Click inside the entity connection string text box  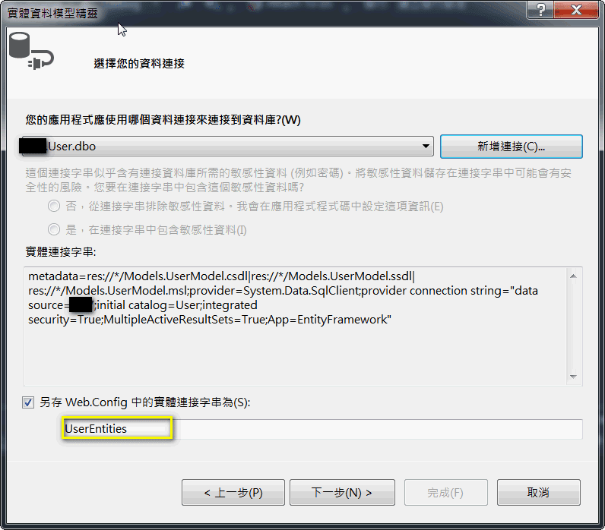295,326
